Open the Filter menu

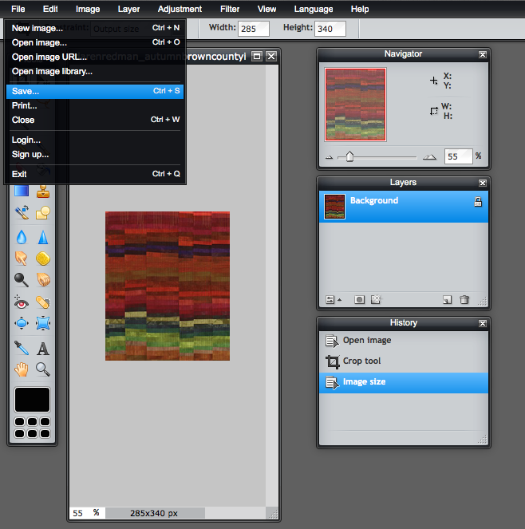coord(230,9)
